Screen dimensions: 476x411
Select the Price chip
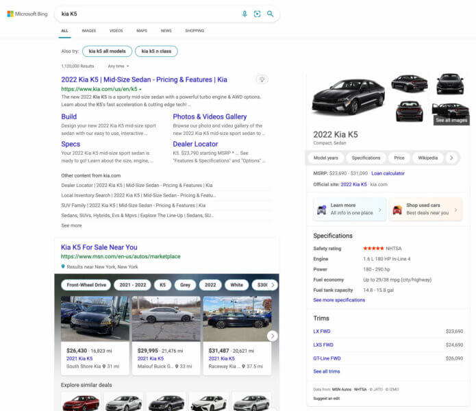399,158
